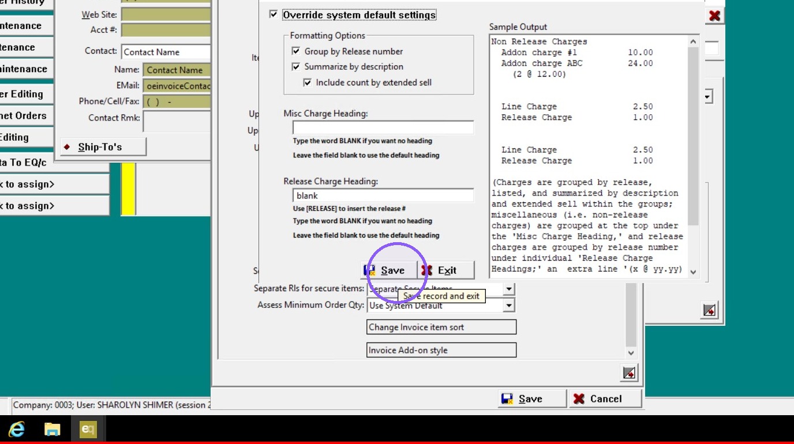Image resolution: width=794 pixels, height=444 pixels.
Task: Click the Sample Output scrollbar up arrow
Action: coord(693,41)
